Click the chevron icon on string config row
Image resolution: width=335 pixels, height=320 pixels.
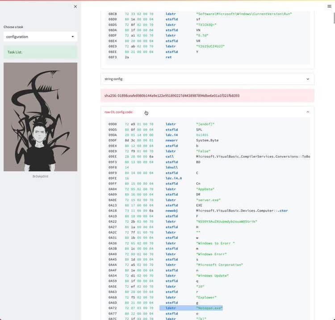pyautogui.click(x=308, y=79)
